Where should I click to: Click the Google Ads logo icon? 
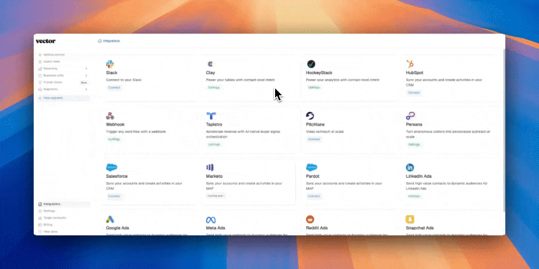pyautogui.click(x=110, y=219)
